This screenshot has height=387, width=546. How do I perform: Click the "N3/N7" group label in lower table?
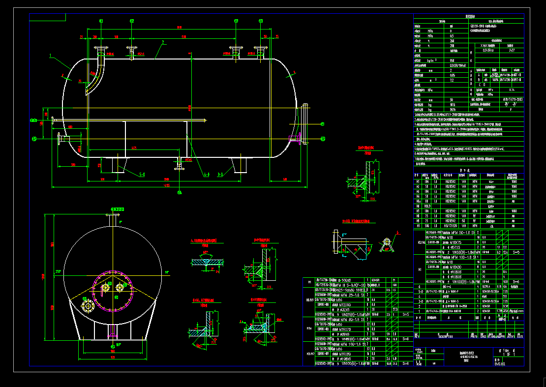[309, 354]
